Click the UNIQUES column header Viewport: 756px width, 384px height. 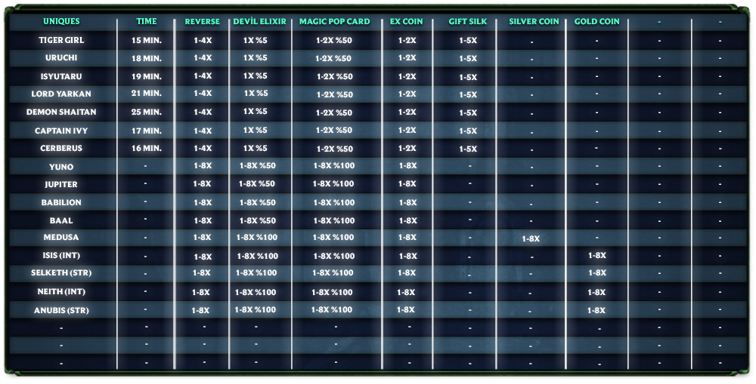(x=61, y=22)
